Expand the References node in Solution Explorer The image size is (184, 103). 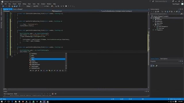tap(153, 21)
